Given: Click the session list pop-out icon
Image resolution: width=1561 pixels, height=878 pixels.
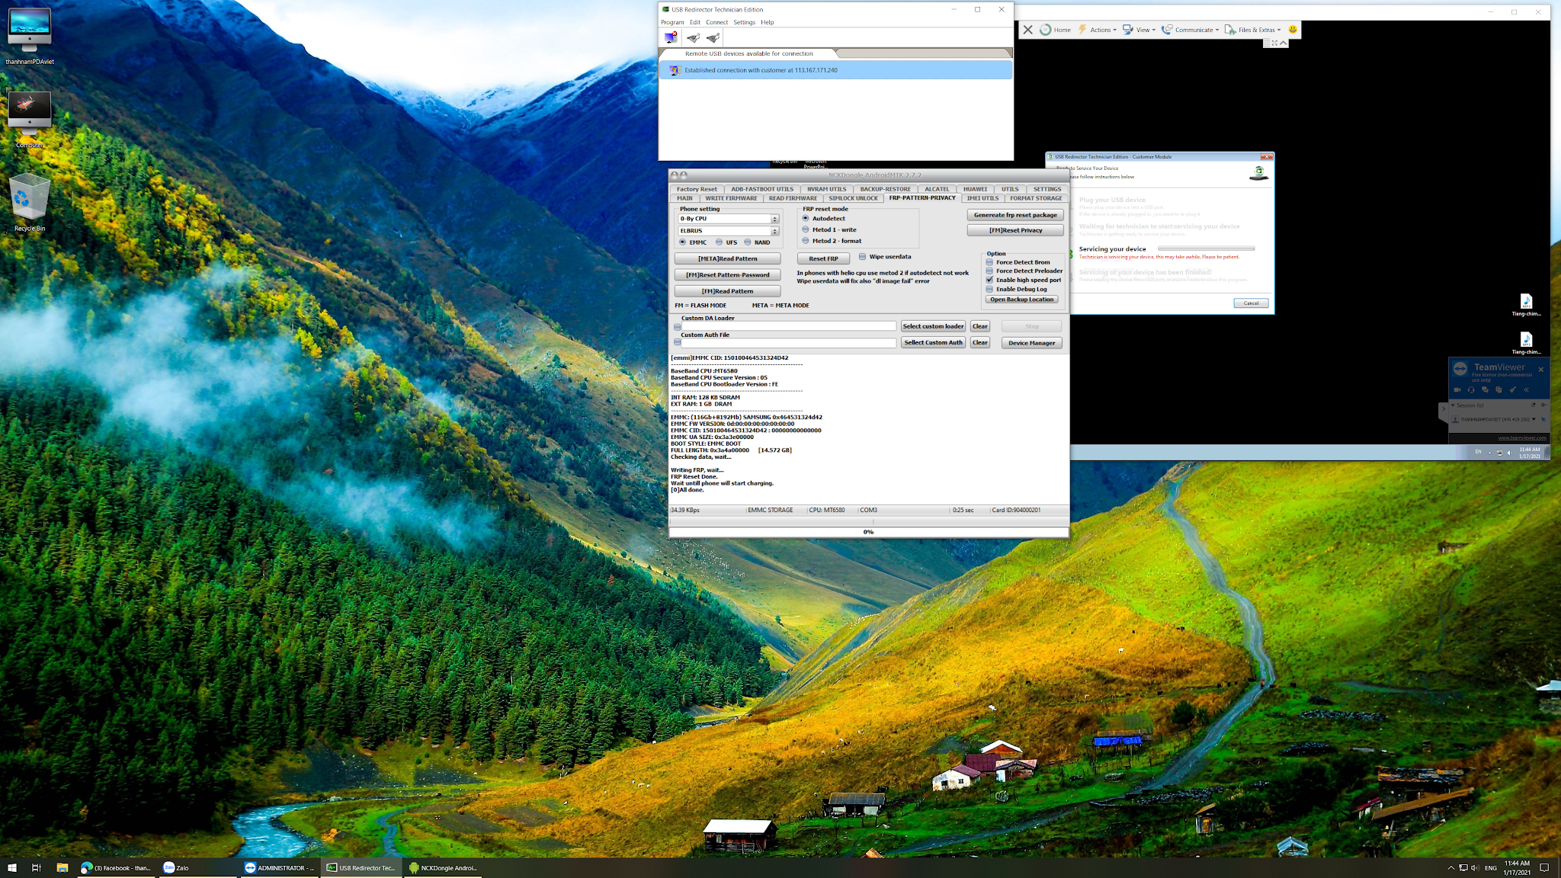Looking at the screenshot, I should (x=1533, y=405).
